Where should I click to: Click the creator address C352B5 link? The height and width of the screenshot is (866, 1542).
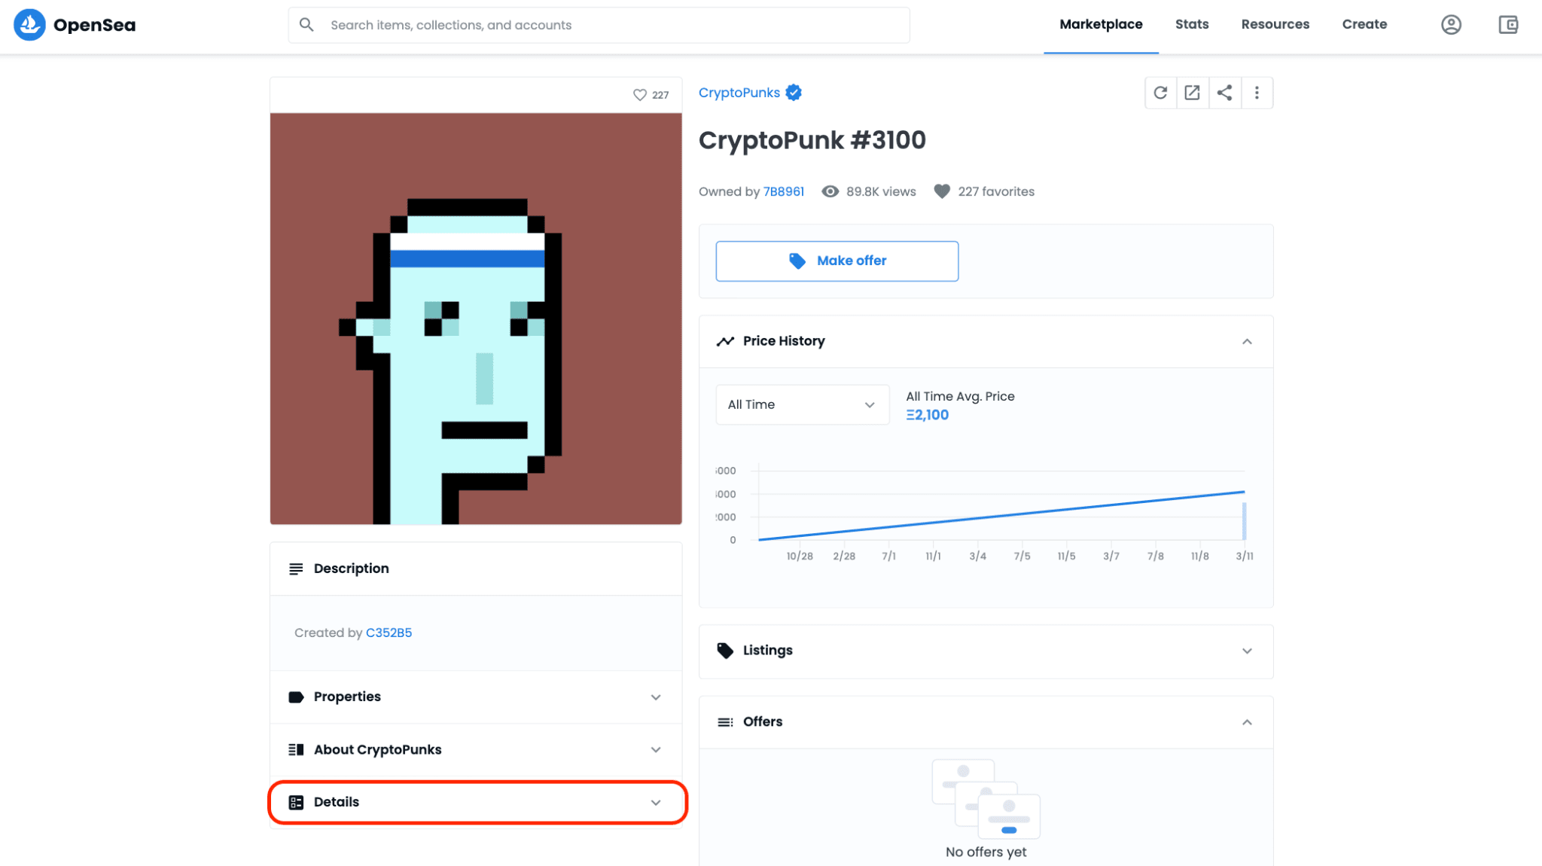click(389, 632)
